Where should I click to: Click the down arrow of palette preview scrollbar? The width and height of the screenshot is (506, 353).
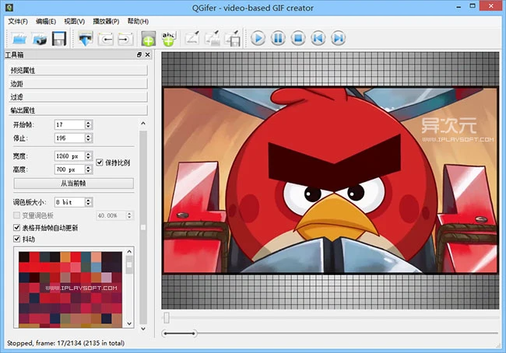click(129, 323)
